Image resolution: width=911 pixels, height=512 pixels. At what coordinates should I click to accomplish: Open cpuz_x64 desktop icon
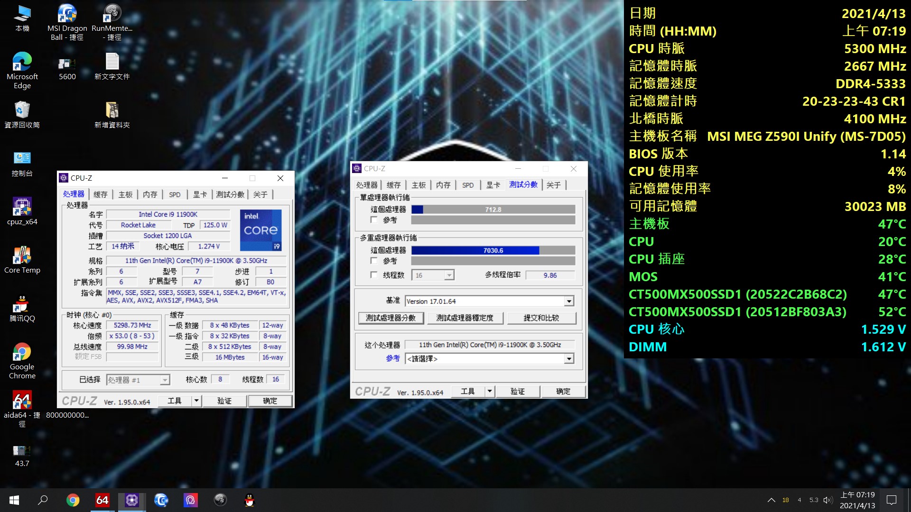coord(22,211)
